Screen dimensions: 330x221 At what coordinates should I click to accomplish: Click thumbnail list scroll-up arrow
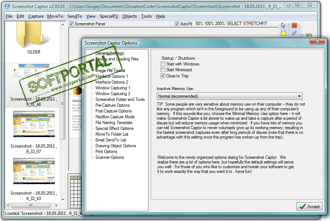(63, 25)
